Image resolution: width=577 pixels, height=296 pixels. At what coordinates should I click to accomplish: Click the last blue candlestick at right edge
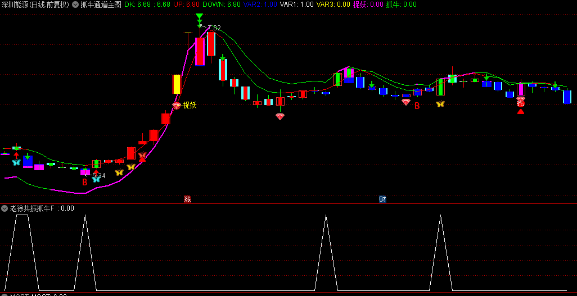567,97
